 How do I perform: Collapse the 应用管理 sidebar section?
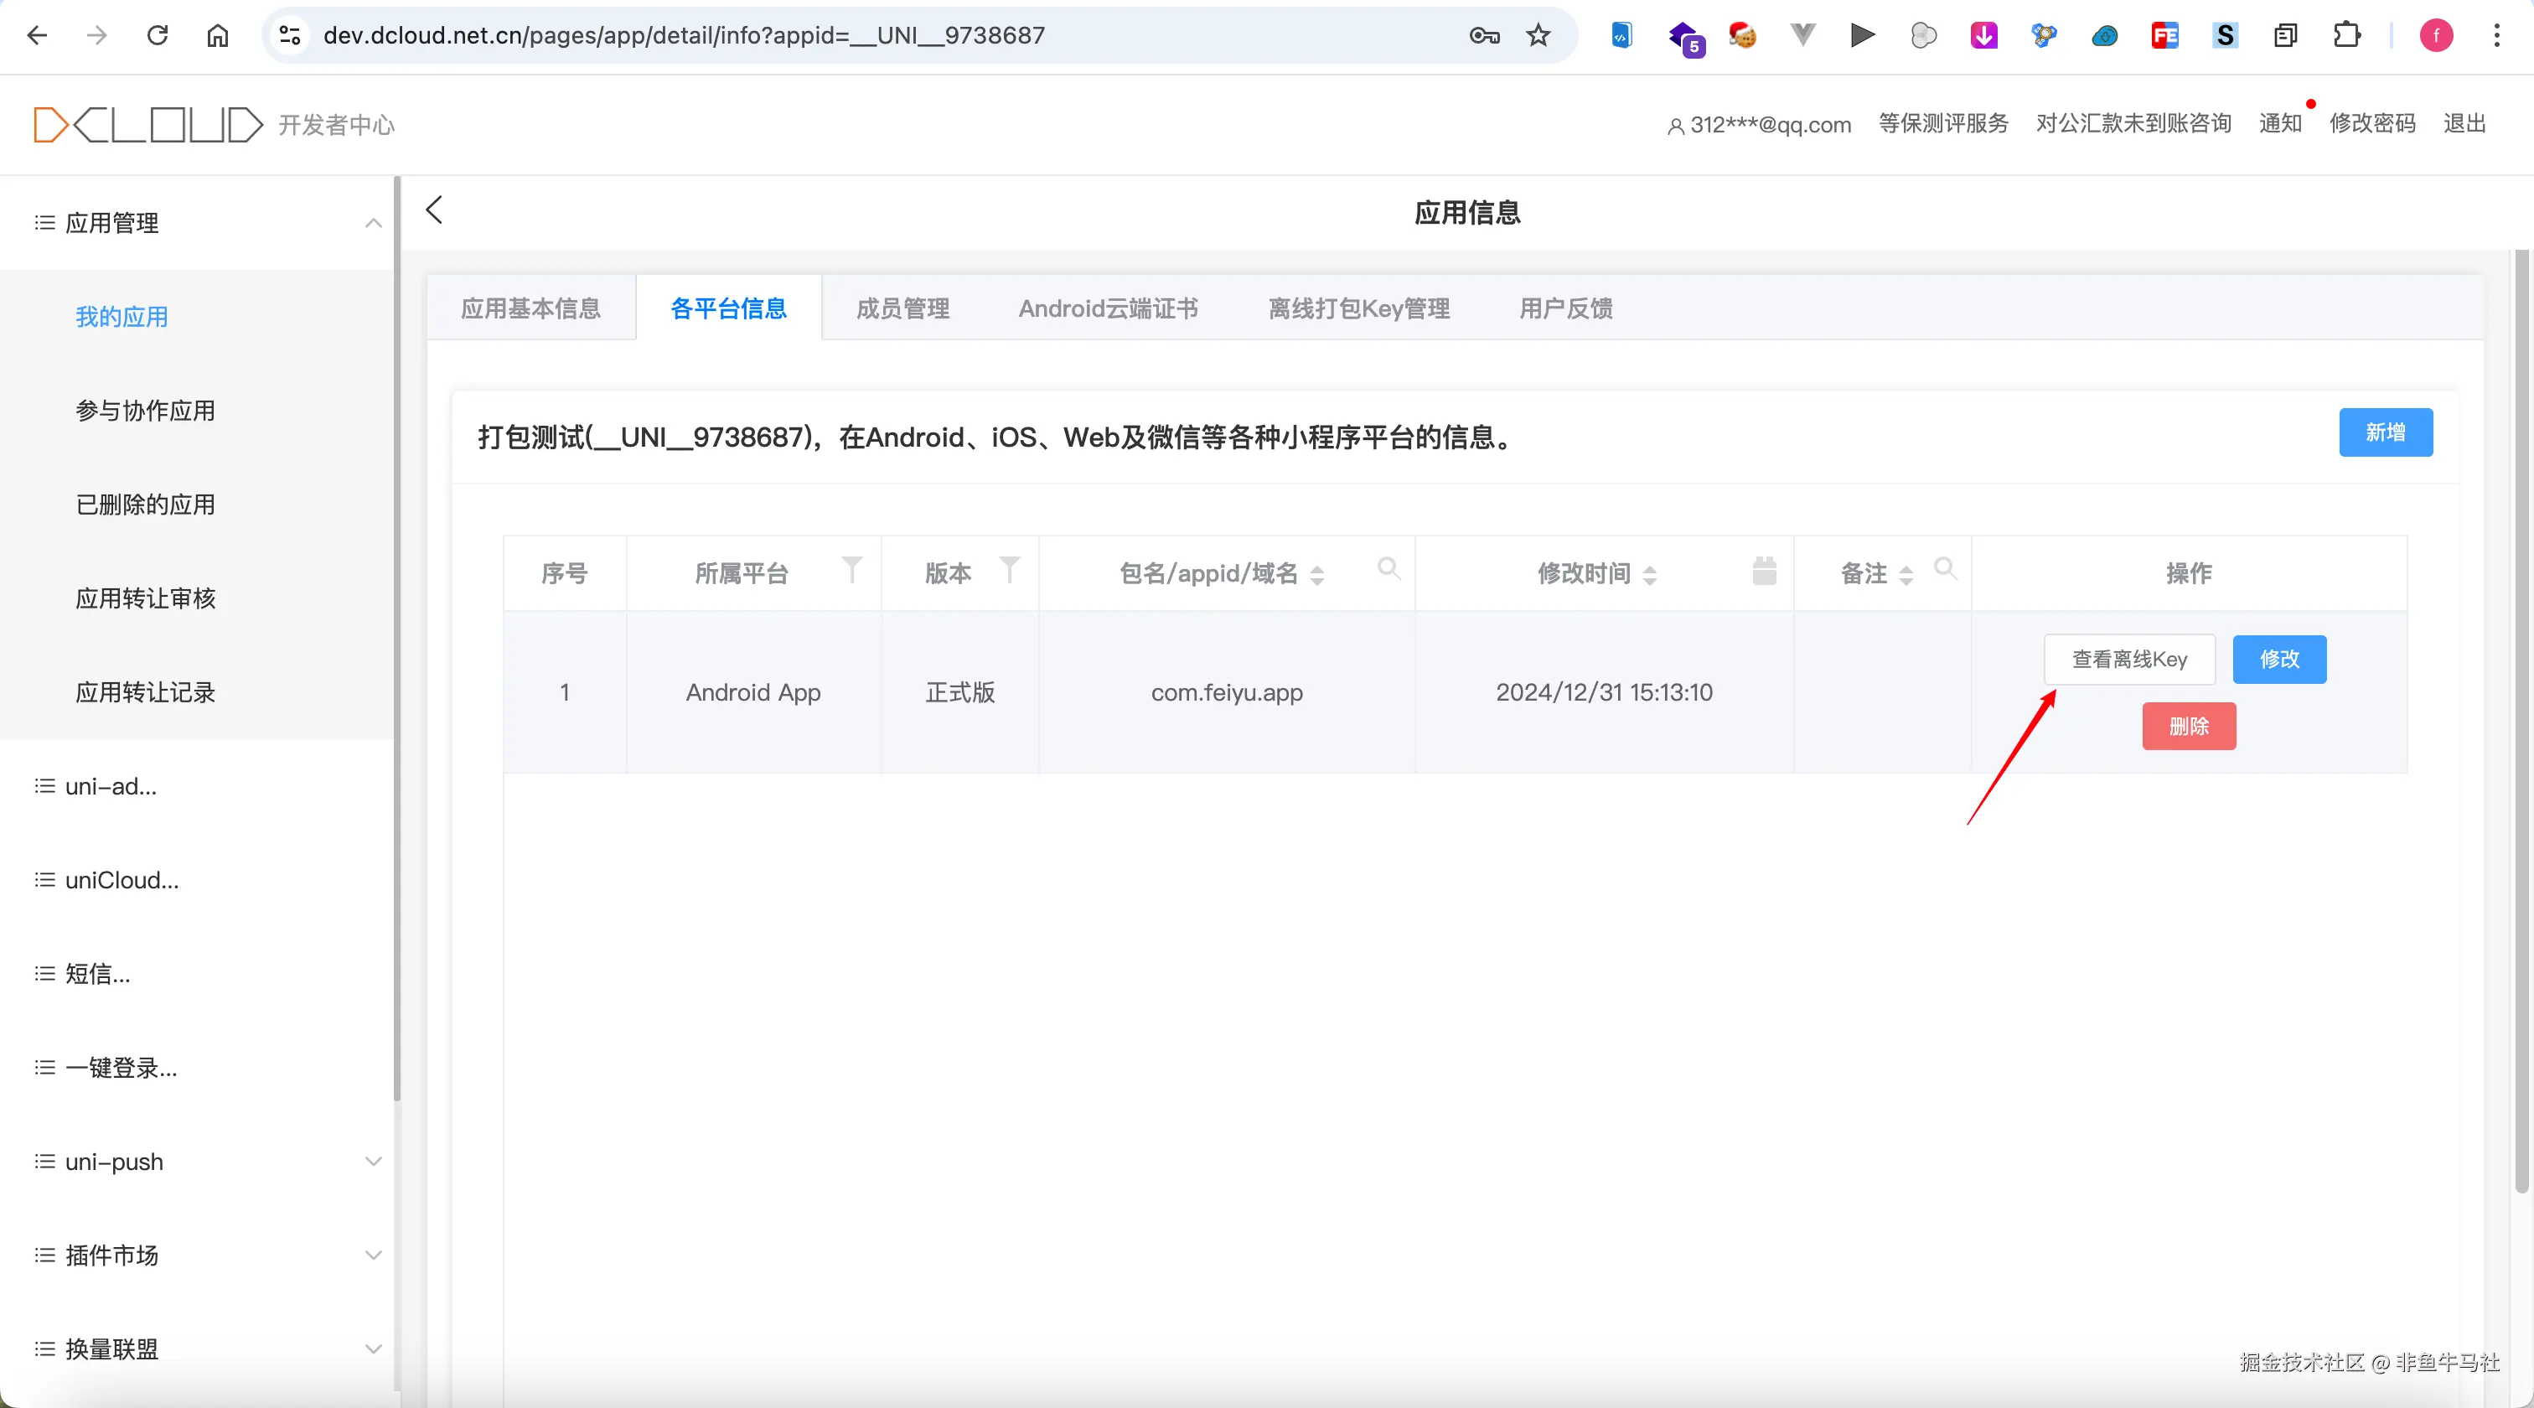tap(373, 223)
